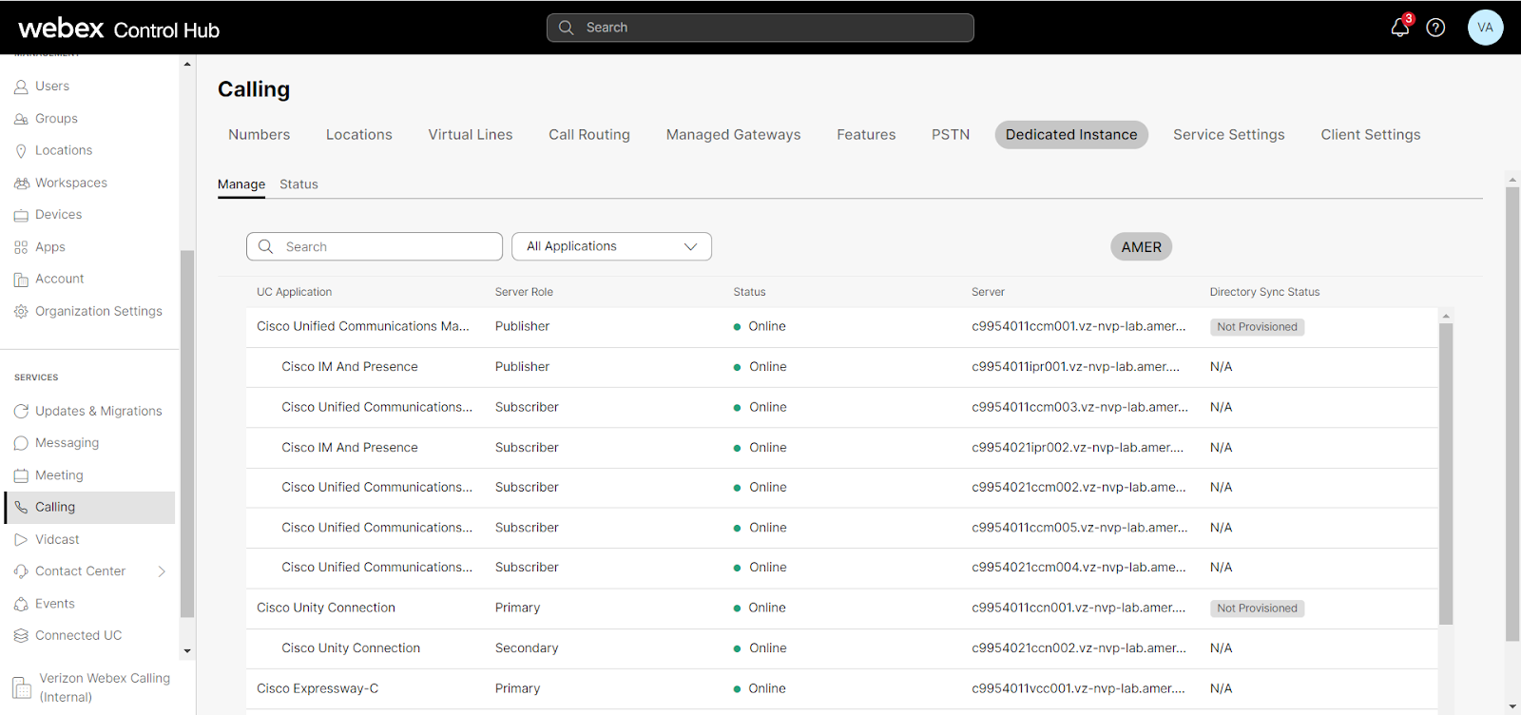Screen dimensions: 1521x715
Task: Open Organization Settings link
Action: tap(99, 312)
